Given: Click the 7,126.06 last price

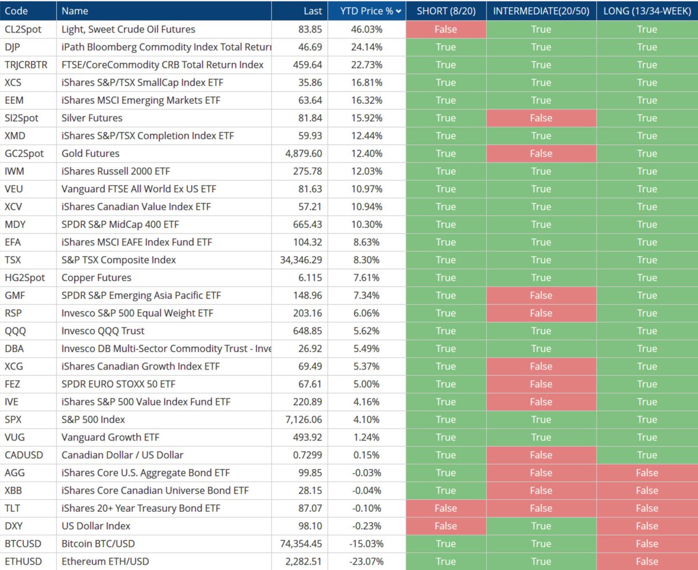Looking at the screenshot, I should tap(300, 419).
